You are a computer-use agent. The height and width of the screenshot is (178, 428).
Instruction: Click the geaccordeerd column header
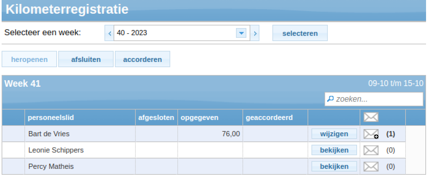pos(269,118)
